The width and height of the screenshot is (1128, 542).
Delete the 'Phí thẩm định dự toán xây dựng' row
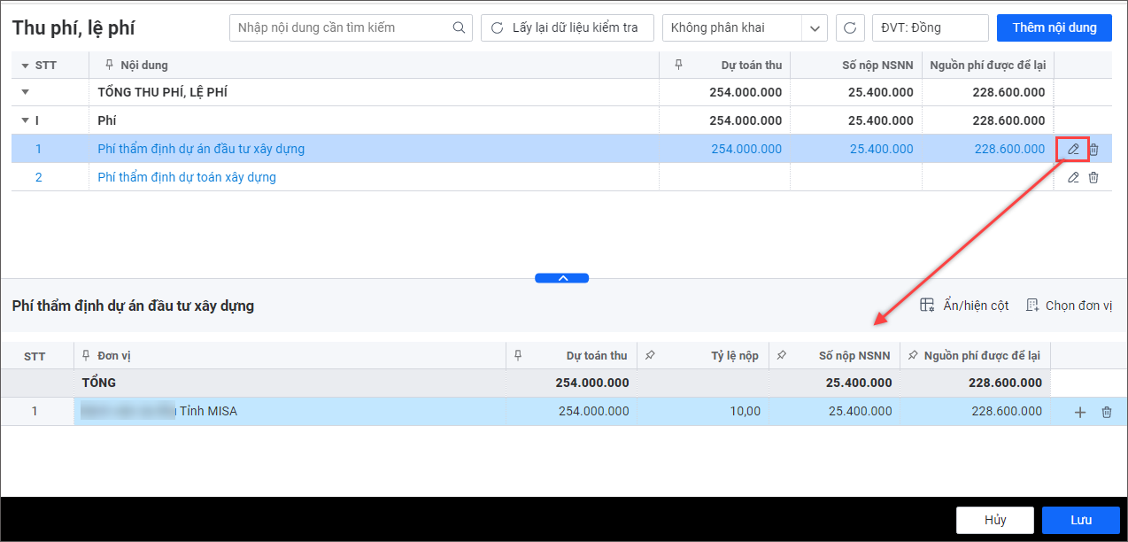tap(1093, 177)
